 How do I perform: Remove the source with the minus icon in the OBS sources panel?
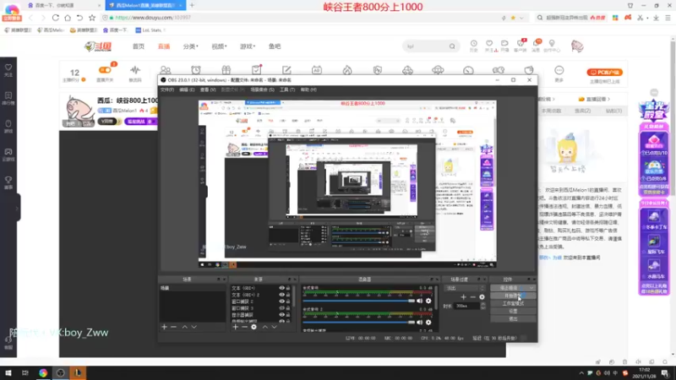[x=244, y=327]
